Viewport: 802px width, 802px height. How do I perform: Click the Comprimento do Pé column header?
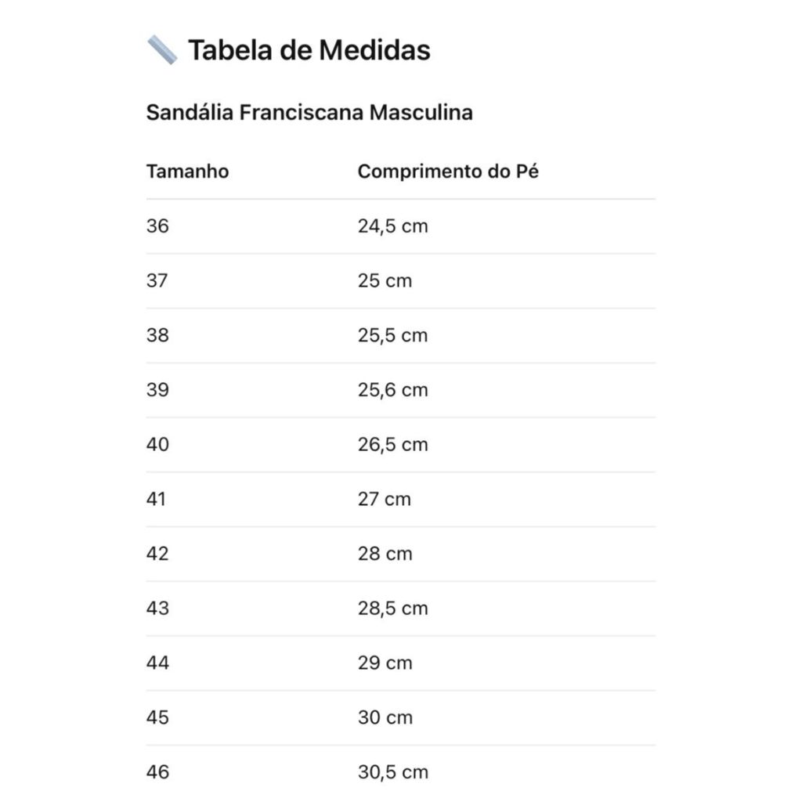point(448,172)
